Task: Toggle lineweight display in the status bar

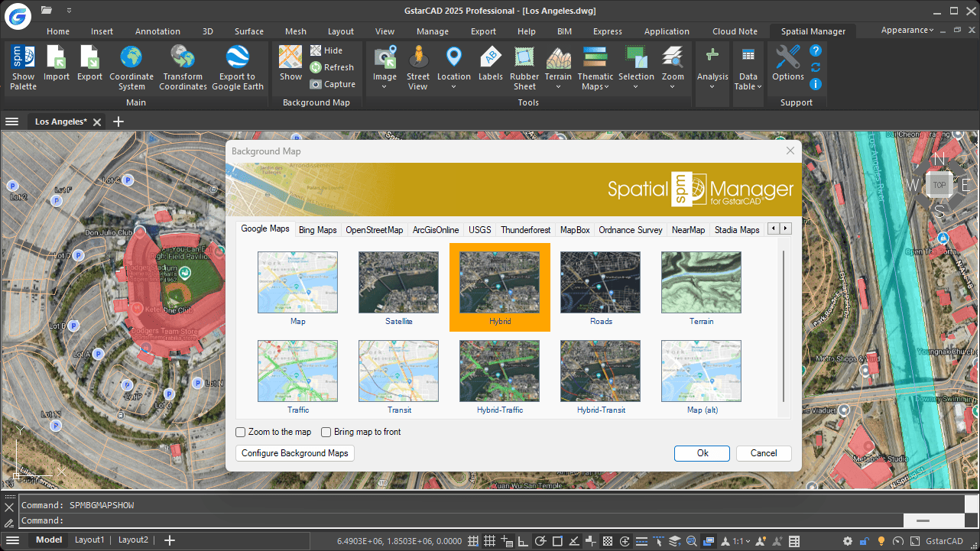Action: click(x=641, y=541)
